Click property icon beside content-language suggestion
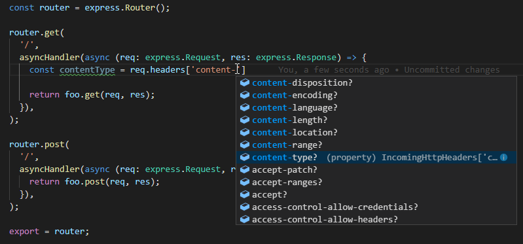This screenshot has width=523, height=244. click(x=245, y=108)
